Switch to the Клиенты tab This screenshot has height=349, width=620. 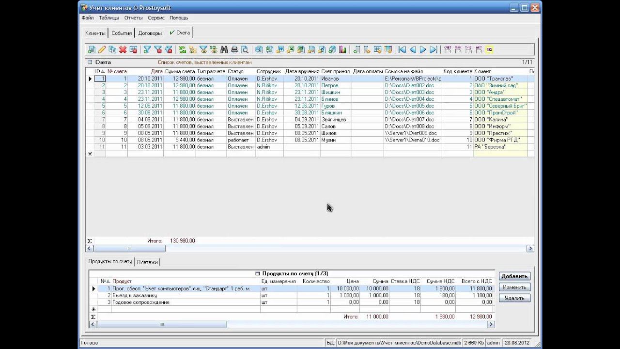[95, 33]
